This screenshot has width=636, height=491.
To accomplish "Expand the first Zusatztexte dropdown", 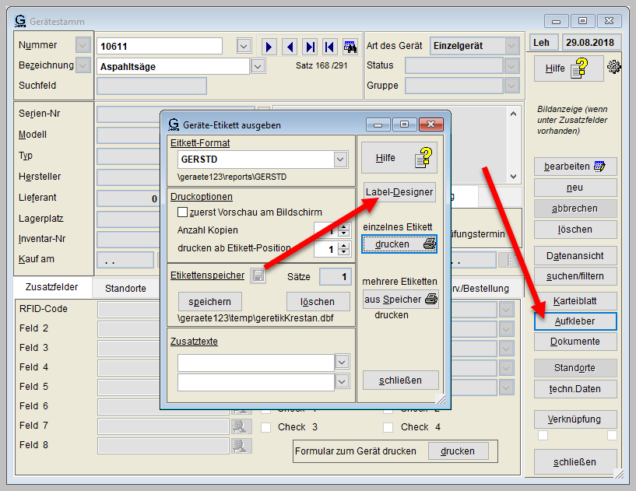I will coord(342,363).
